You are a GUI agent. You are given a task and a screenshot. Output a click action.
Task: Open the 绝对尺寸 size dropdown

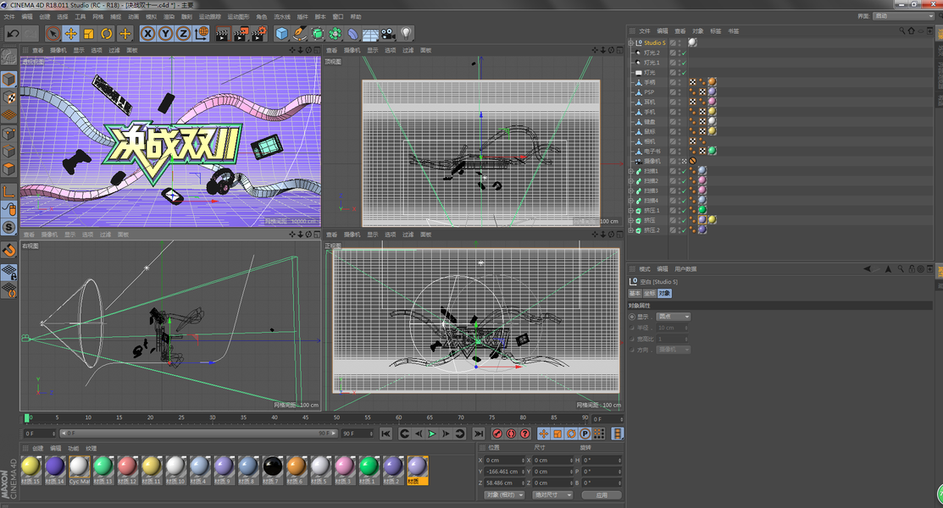coord(552,494)
